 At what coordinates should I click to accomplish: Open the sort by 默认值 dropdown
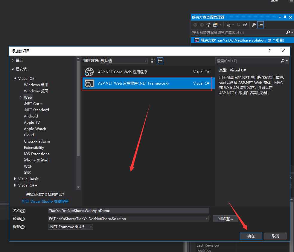click(x=124, y=61)
